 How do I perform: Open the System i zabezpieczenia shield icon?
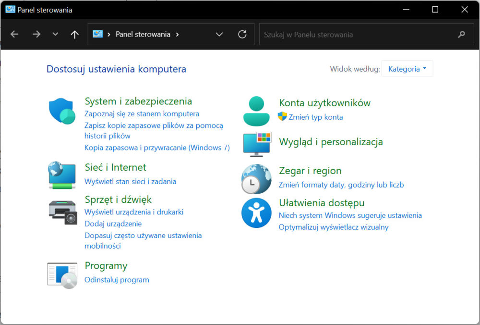[62, 111]
